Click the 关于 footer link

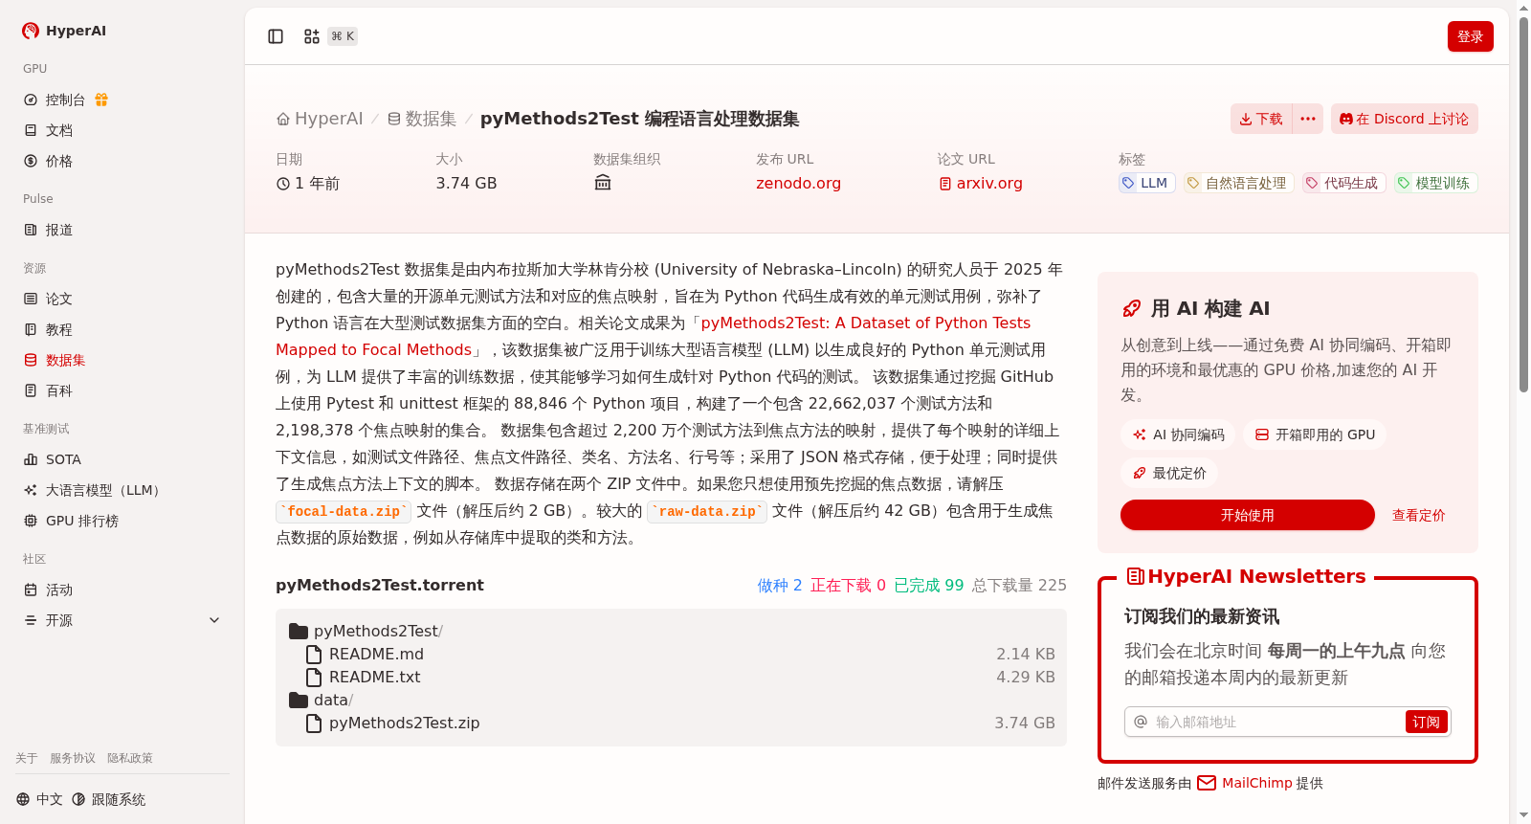27,758
